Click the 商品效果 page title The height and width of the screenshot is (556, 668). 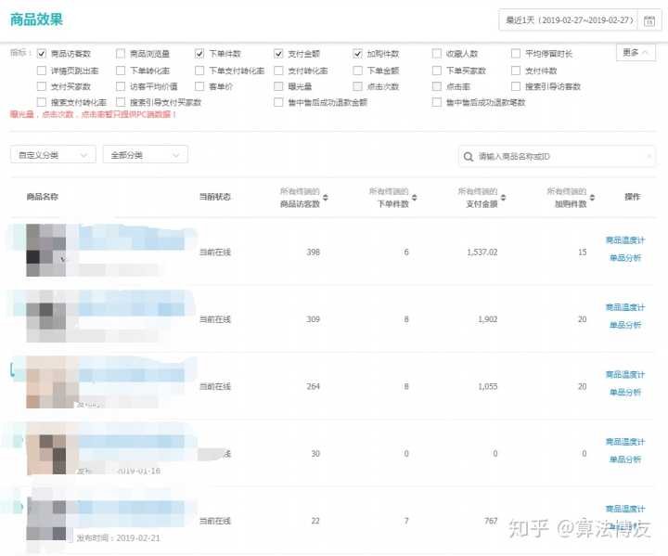click(x=36, y=19)
